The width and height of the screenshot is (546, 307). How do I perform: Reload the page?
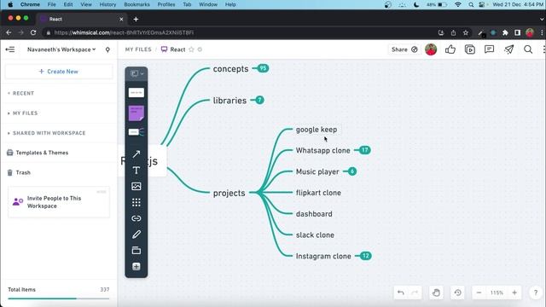pyautogui.click(x=33, y=32)
